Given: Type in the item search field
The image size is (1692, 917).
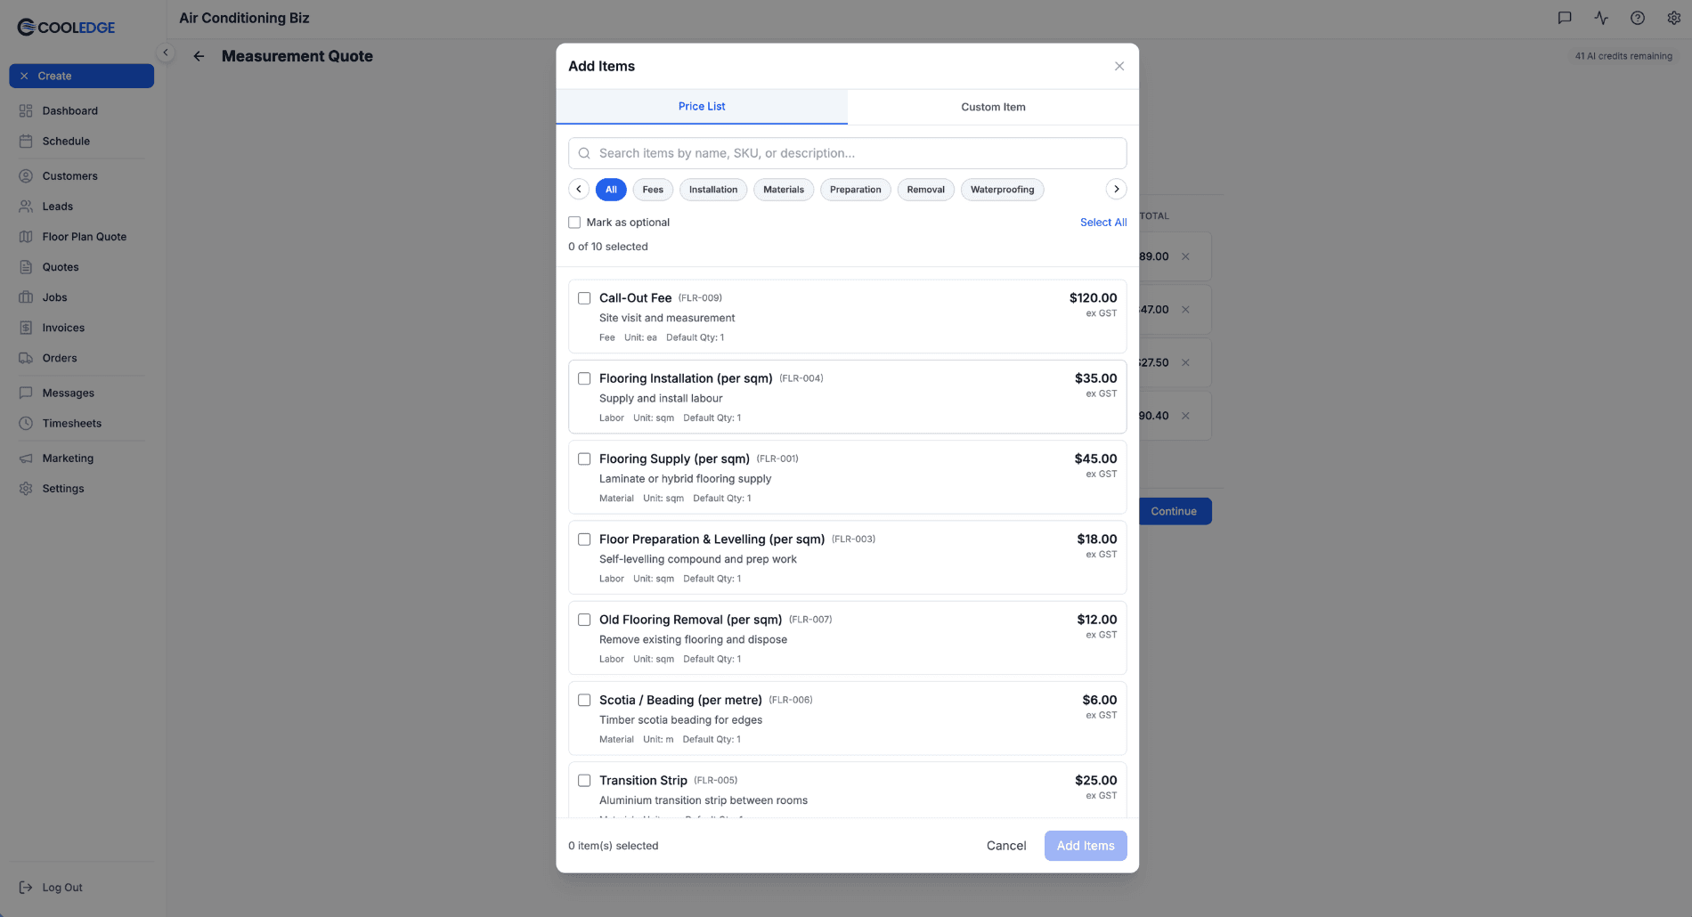Looking at the screenshot, I should [846, 152].
